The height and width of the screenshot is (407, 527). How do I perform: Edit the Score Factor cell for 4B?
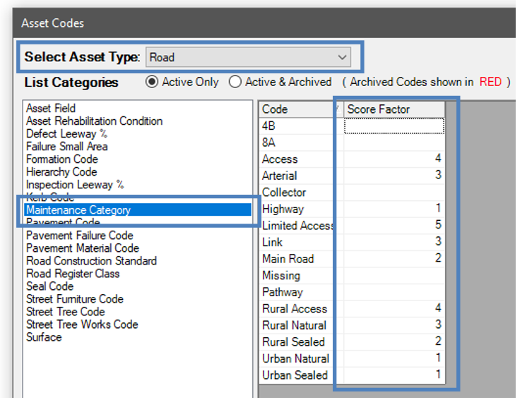(393, 126)
